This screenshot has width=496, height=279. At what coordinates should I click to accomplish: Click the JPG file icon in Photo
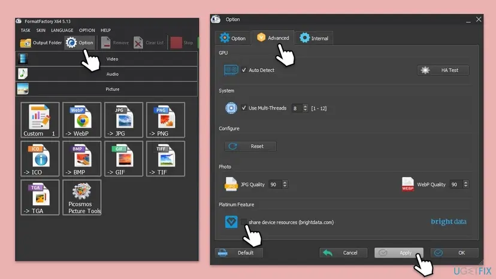[231, 184]
